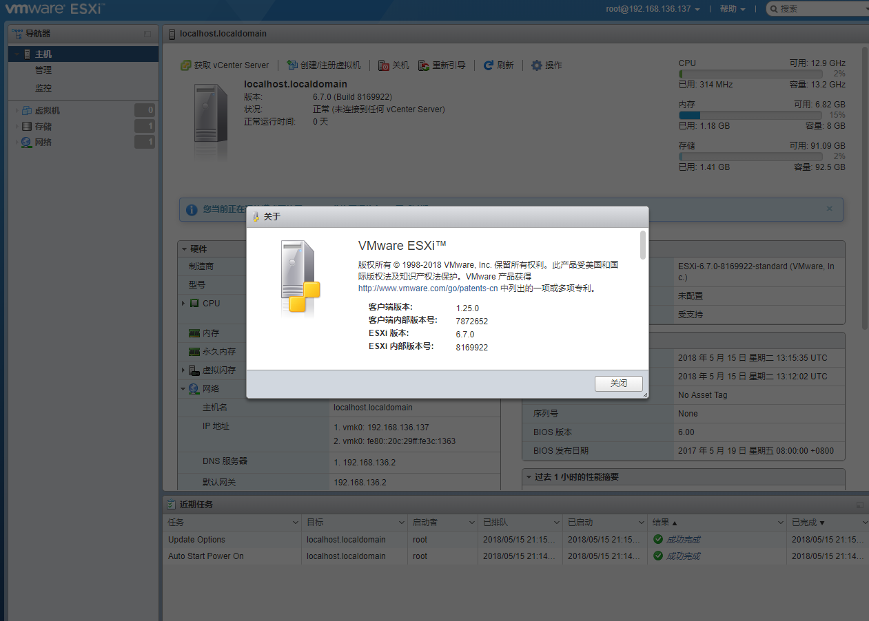Collapse the Hardware (硬件) section
The height and width of the screenshot is (621, 869).
pyautogui.click(x=184, y=249)
